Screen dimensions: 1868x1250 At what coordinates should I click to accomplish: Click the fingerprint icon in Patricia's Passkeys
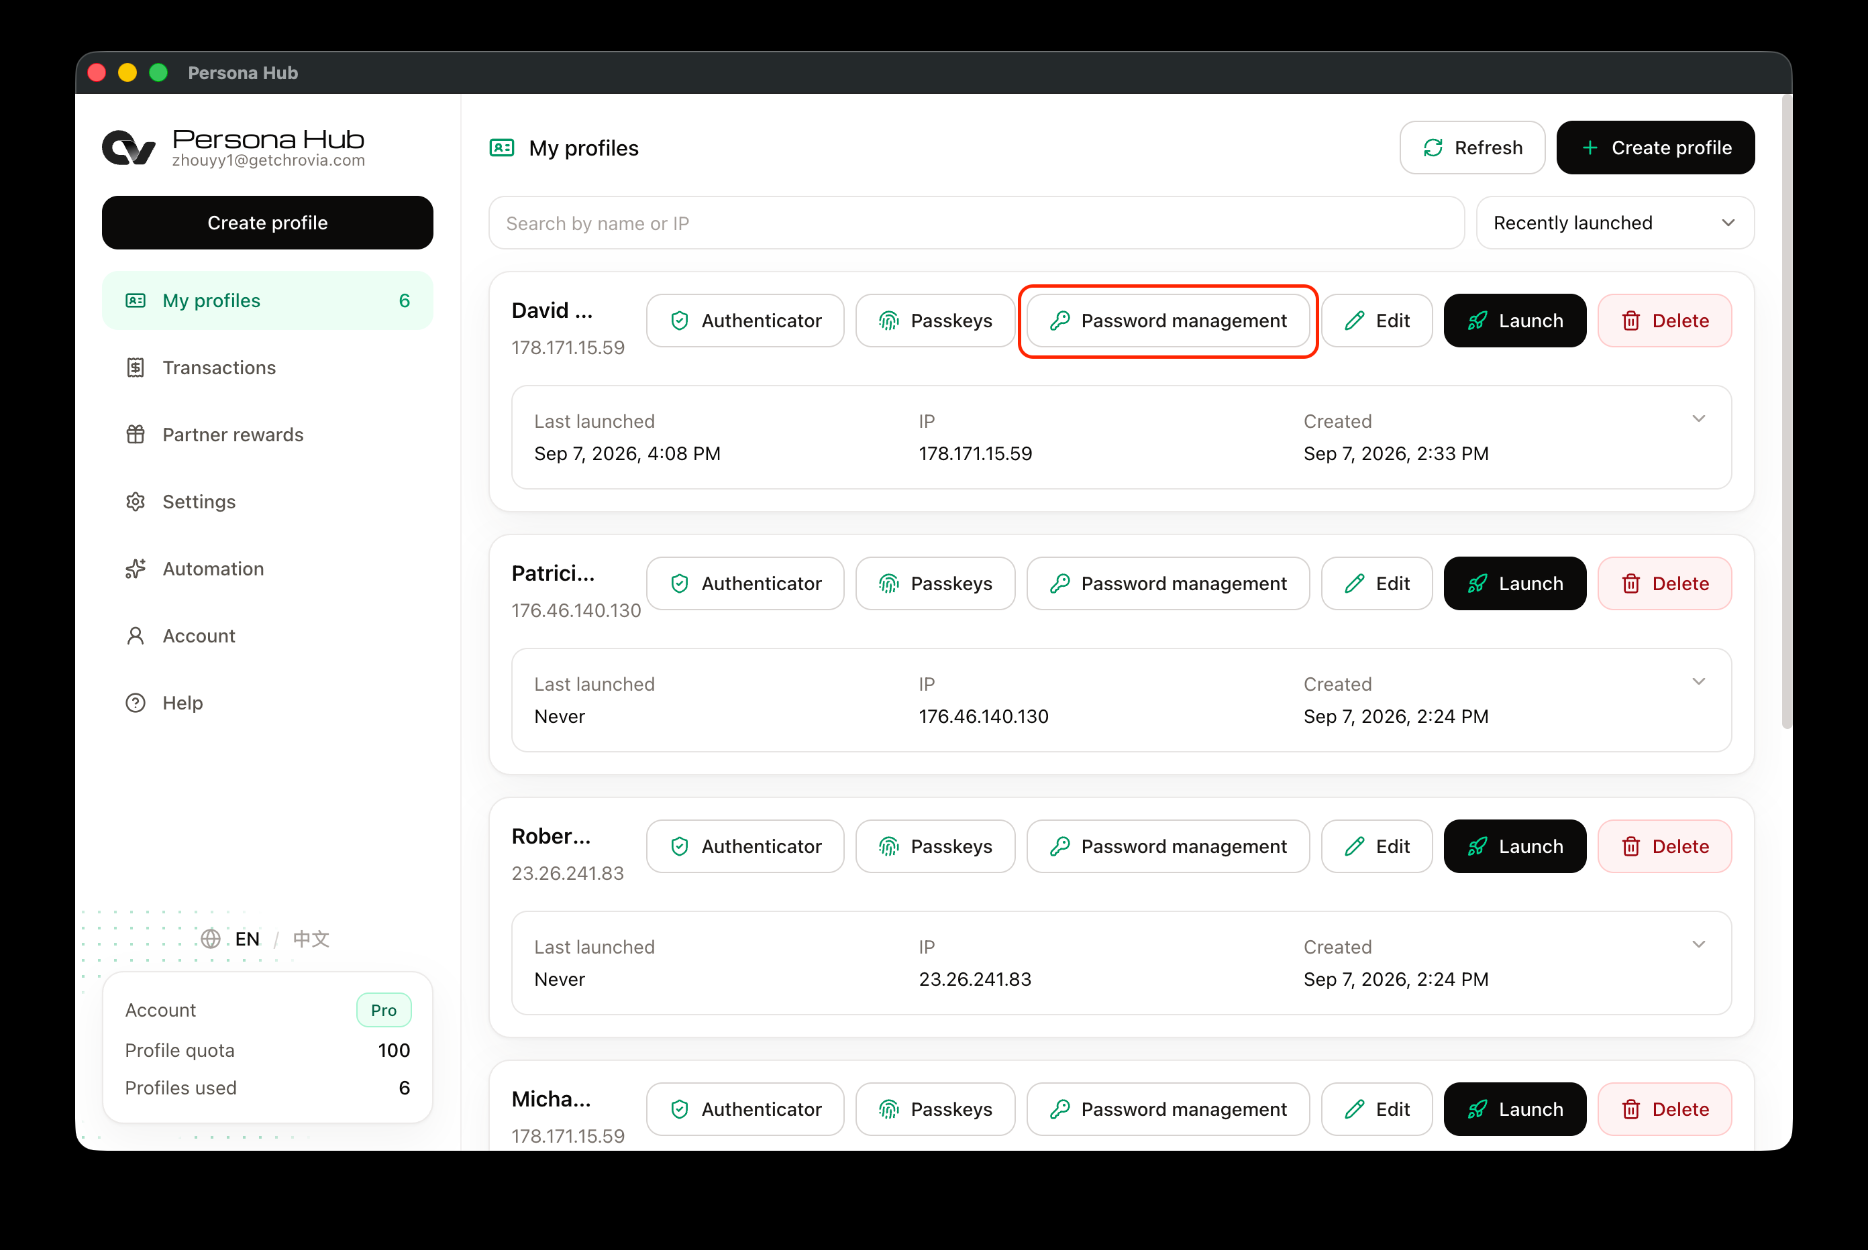888,583
